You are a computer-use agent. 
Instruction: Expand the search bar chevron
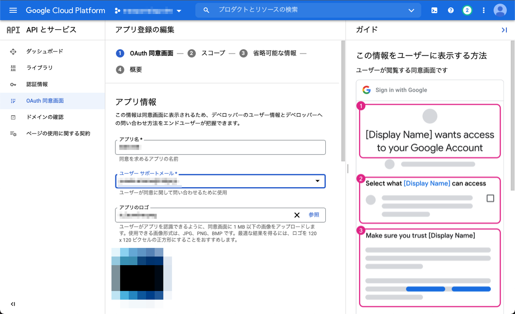412,10
